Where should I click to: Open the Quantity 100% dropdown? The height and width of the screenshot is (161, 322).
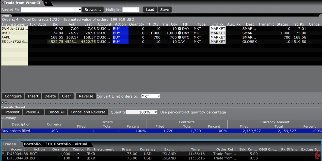pos(155,112)
